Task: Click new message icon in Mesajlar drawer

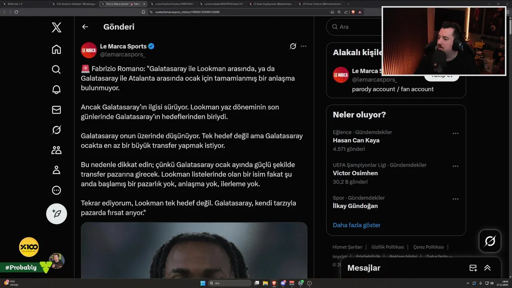Action: pyautogui.click(x=473, y=268)
